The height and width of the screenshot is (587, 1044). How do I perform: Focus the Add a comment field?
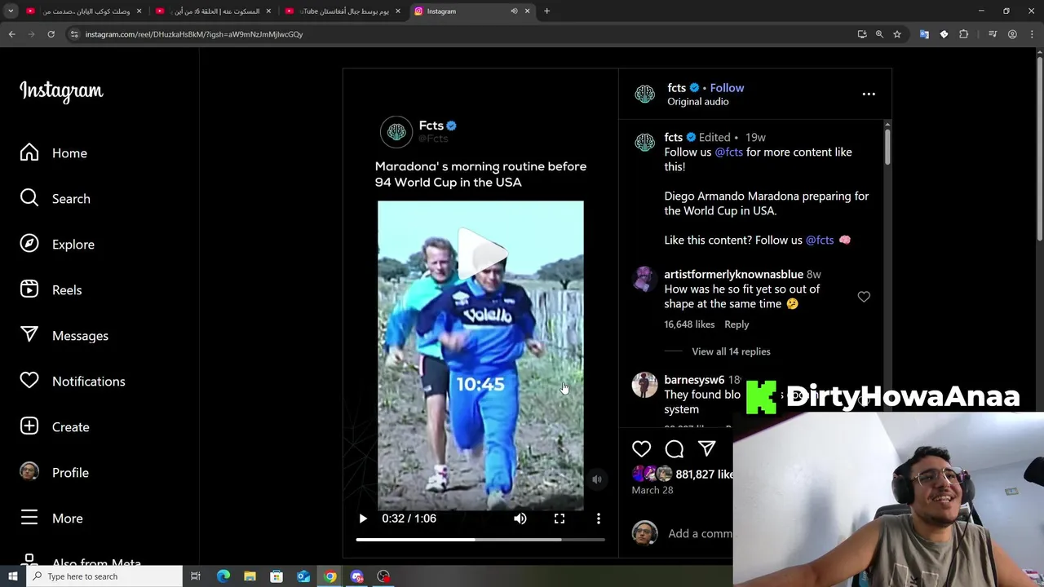click(700, 533)
